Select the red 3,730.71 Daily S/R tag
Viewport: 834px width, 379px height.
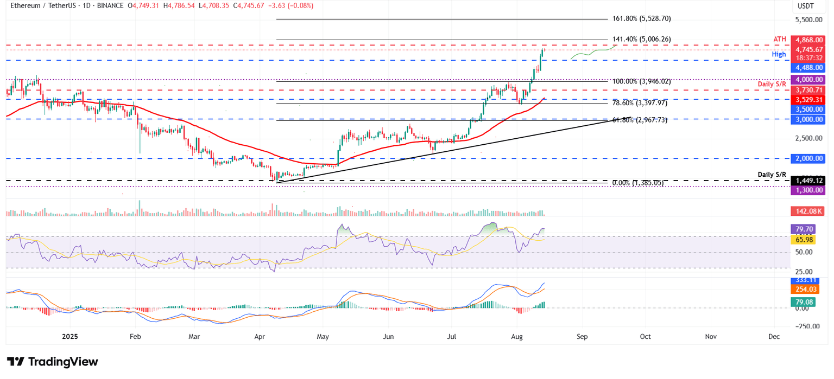click(808, 90)
